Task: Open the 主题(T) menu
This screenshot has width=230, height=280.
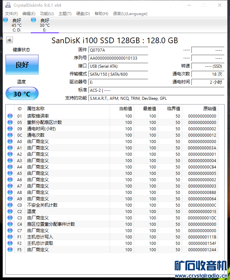Action: [65, 14]
